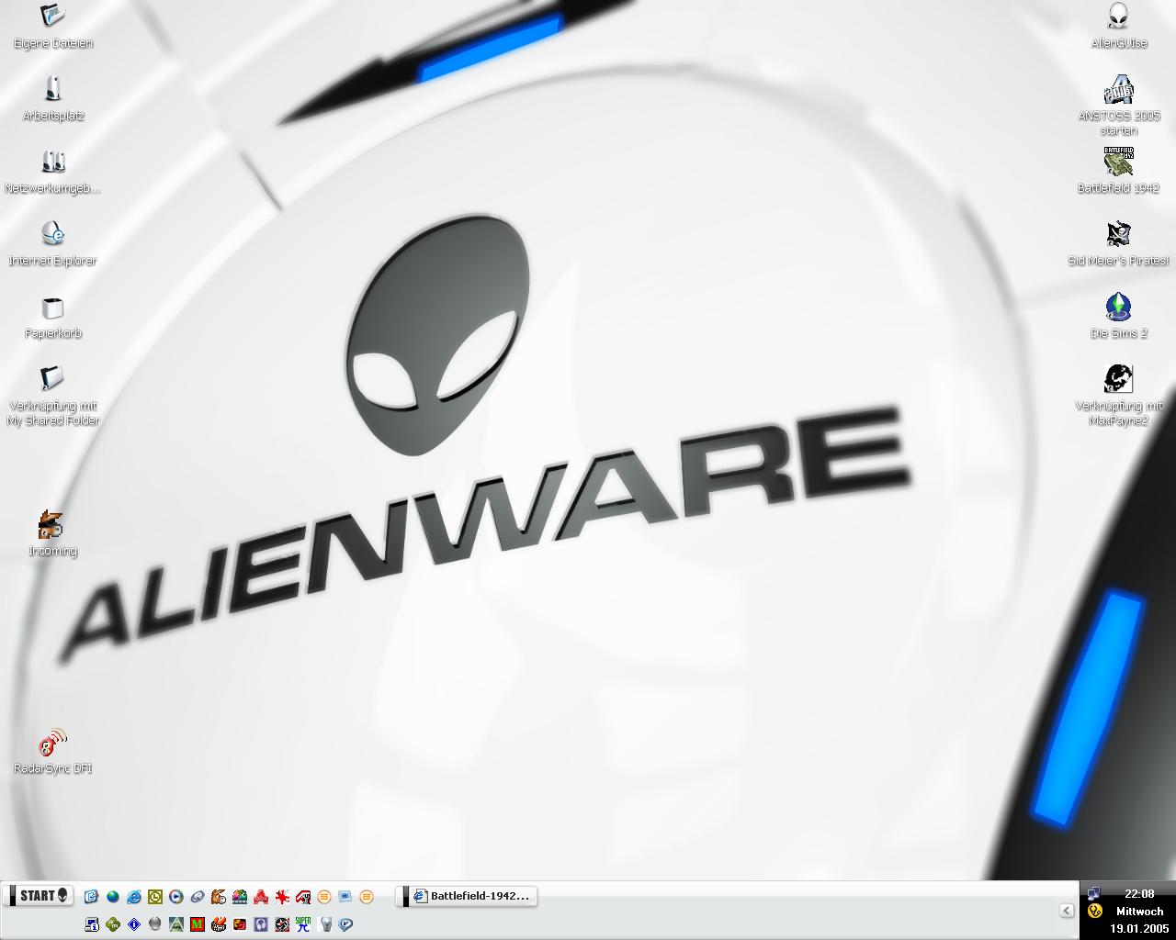This screenshot has height=940, width=1176.
Task: Select the Battlefield 1942 desktop icon
Action: (1118, 171)
